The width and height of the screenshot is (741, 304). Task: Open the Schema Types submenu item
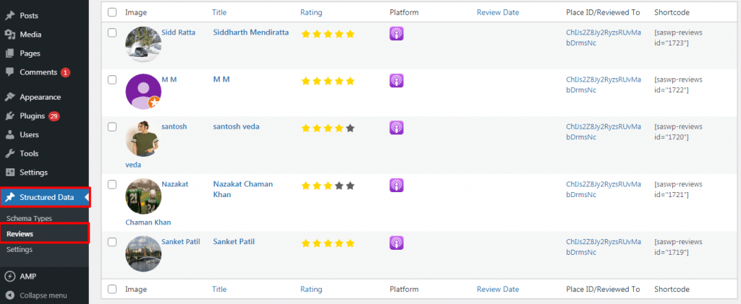point(29,218)
